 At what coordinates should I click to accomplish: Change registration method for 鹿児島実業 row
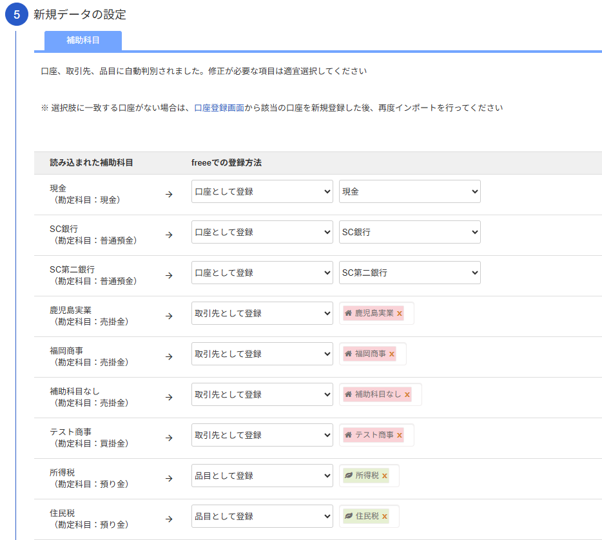pyautogui.click(x=262, y=313)
